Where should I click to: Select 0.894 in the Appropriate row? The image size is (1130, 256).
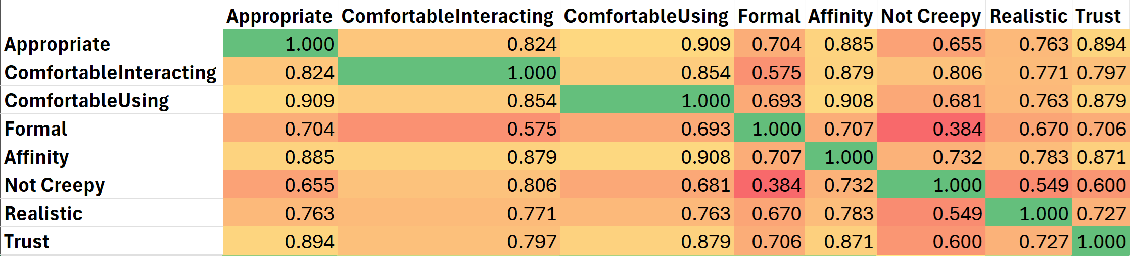(1101, 44)
